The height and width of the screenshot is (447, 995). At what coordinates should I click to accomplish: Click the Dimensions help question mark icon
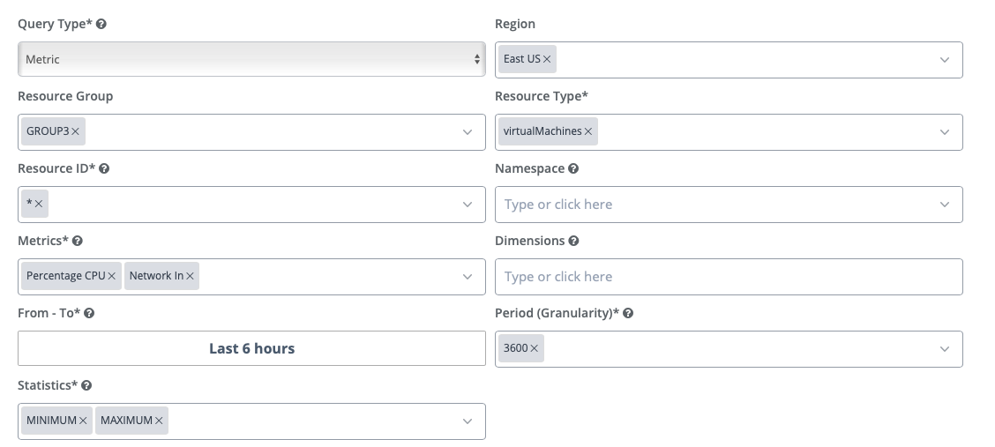click(573, 241)
